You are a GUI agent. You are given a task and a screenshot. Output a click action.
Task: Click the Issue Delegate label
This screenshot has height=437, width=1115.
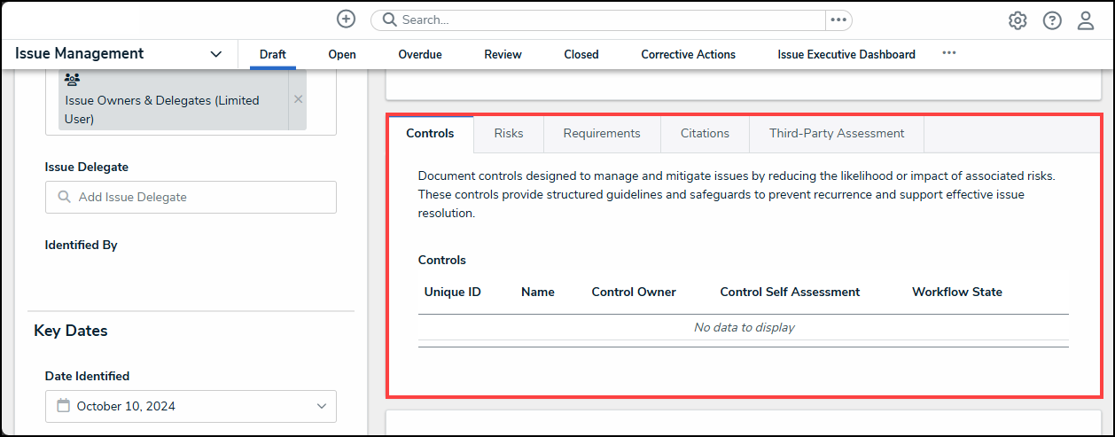point(87,167)
